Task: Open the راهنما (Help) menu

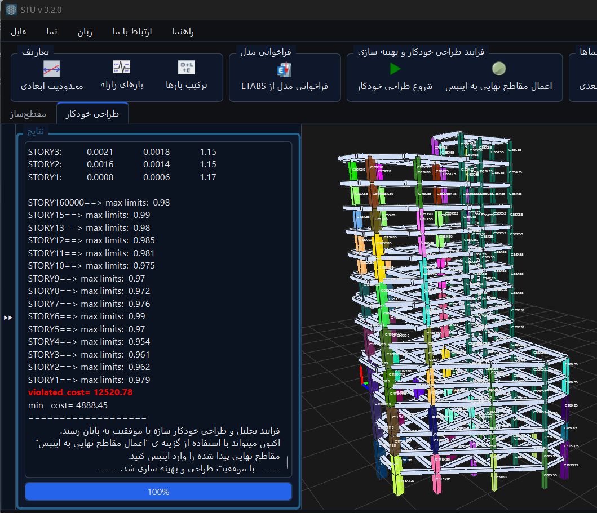Action: tap(183, 32)
